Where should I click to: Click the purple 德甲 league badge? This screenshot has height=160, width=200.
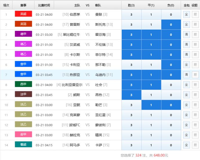tap(23, 34)
